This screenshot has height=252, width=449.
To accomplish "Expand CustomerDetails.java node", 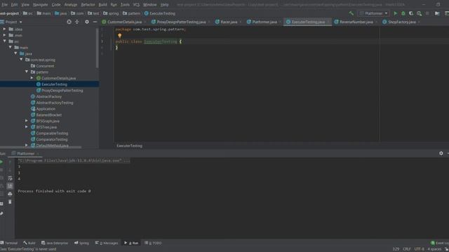I will pos(32,78).
